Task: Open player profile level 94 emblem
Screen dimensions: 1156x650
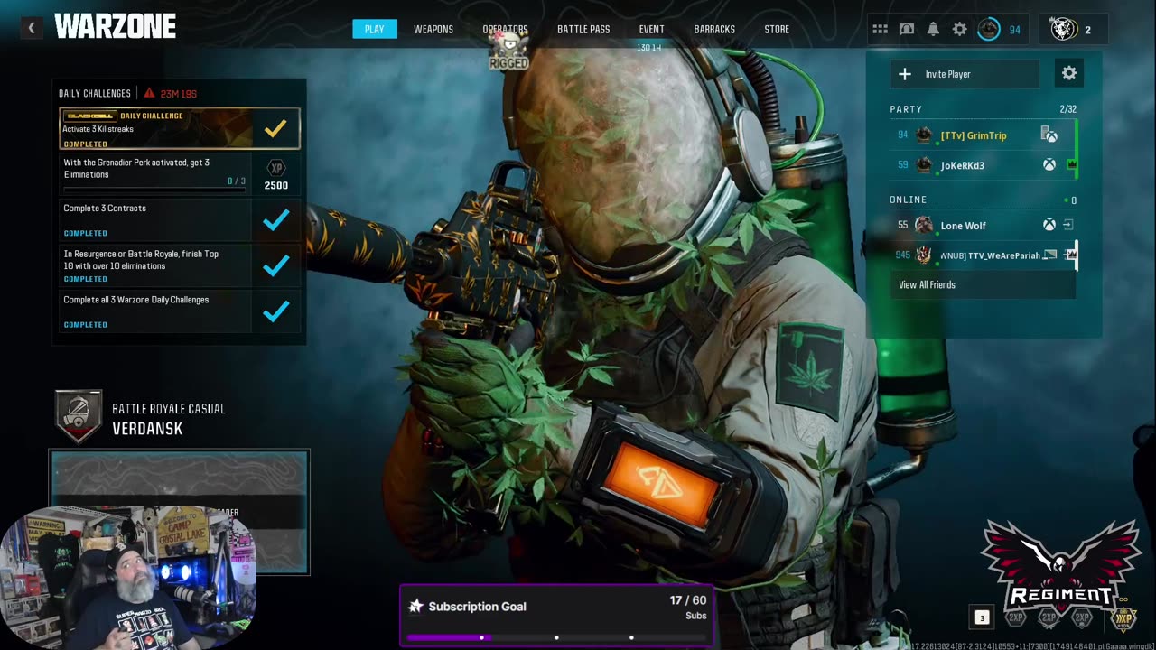Action: [x=989, y=29]
